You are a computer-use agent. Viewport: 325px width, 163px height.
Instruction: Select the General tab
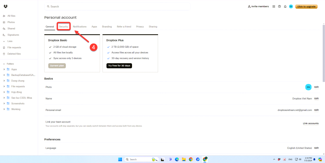coord(50,27)
